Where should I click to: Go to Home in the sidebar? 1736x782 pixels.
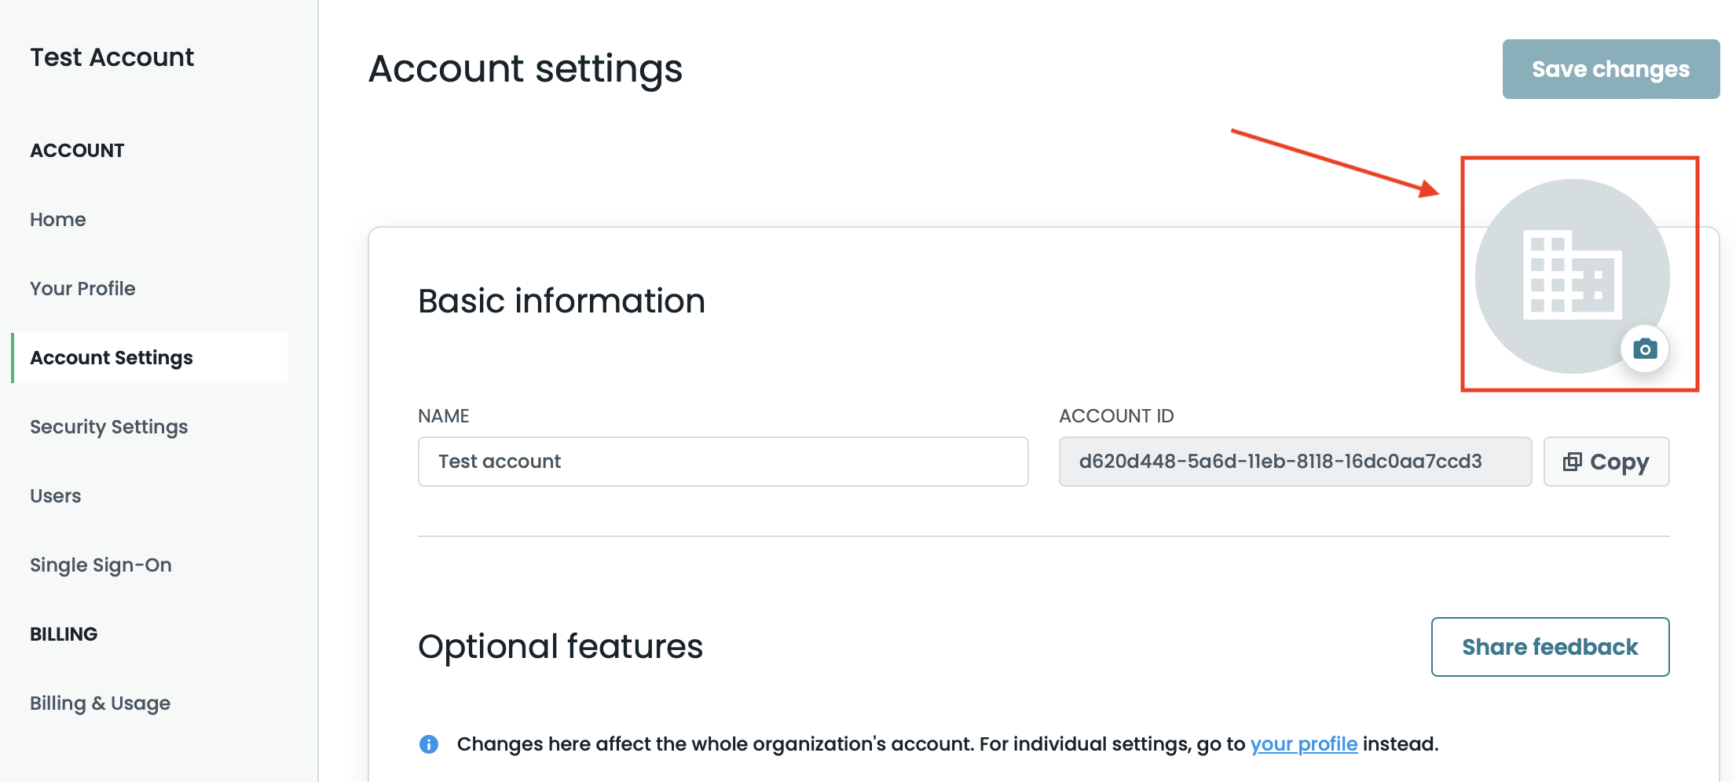tap(58, 220)
